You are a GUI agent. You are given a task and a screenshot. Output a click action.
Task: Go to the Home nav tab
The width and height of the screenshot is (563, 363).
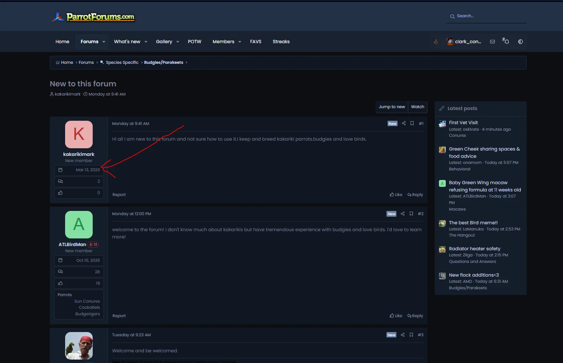tap(62, 42)
